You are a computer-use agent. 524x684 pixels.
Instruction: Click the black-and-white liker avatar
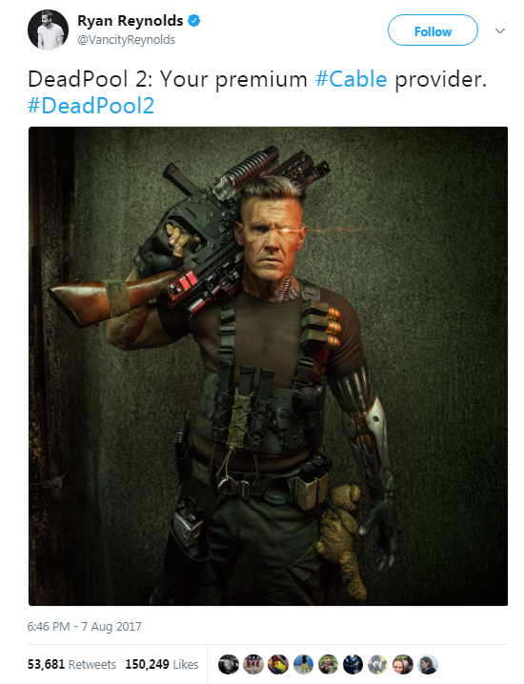point(229,664)
